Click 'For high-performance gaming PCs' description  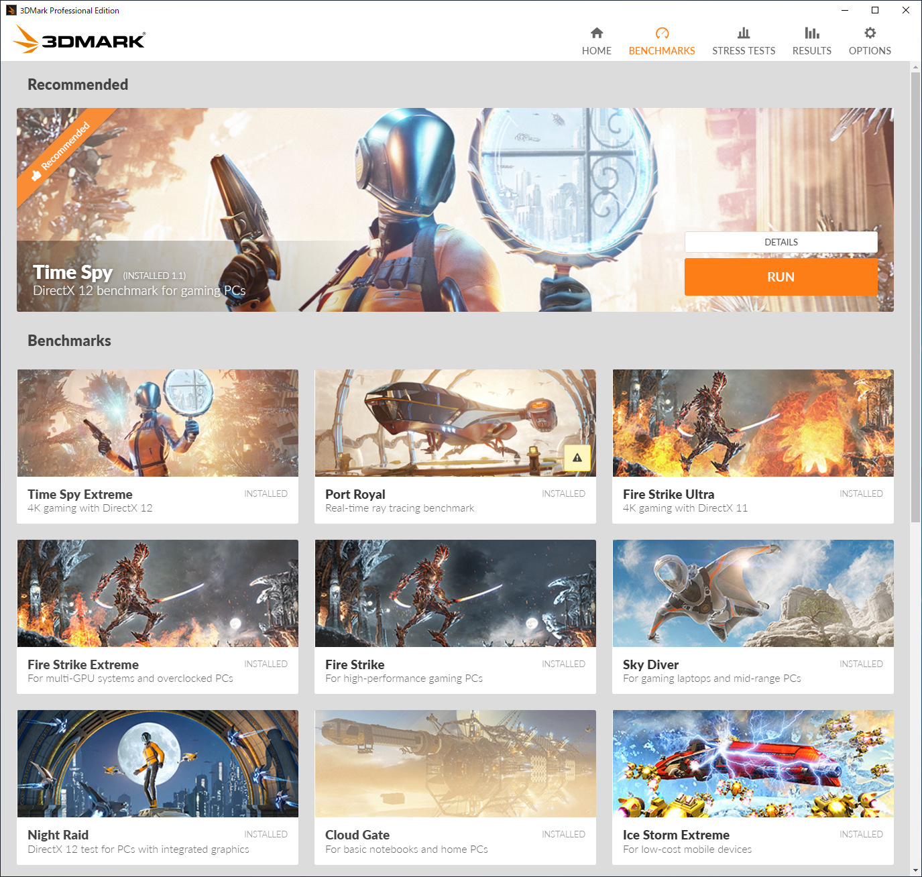click(404, 679)
